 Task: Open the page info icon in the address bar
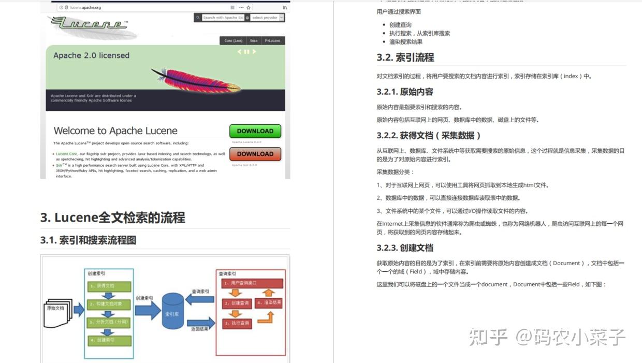click(x=61, y=8)
